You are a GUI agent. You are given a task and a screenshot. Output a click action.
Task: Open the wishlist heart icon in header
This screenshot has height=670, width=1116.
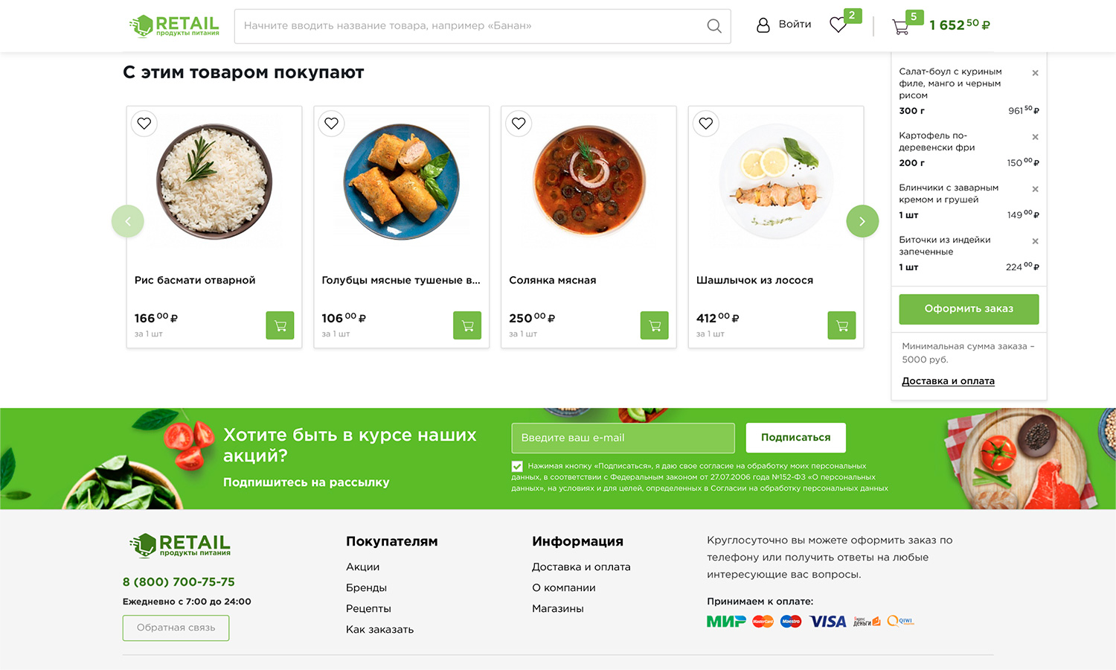coord(838,25)
